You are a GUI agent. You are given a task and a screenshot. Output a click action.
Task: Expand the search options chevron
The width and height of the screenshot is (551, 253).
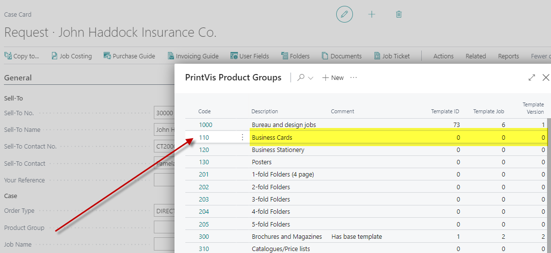[x=311, y=78]
